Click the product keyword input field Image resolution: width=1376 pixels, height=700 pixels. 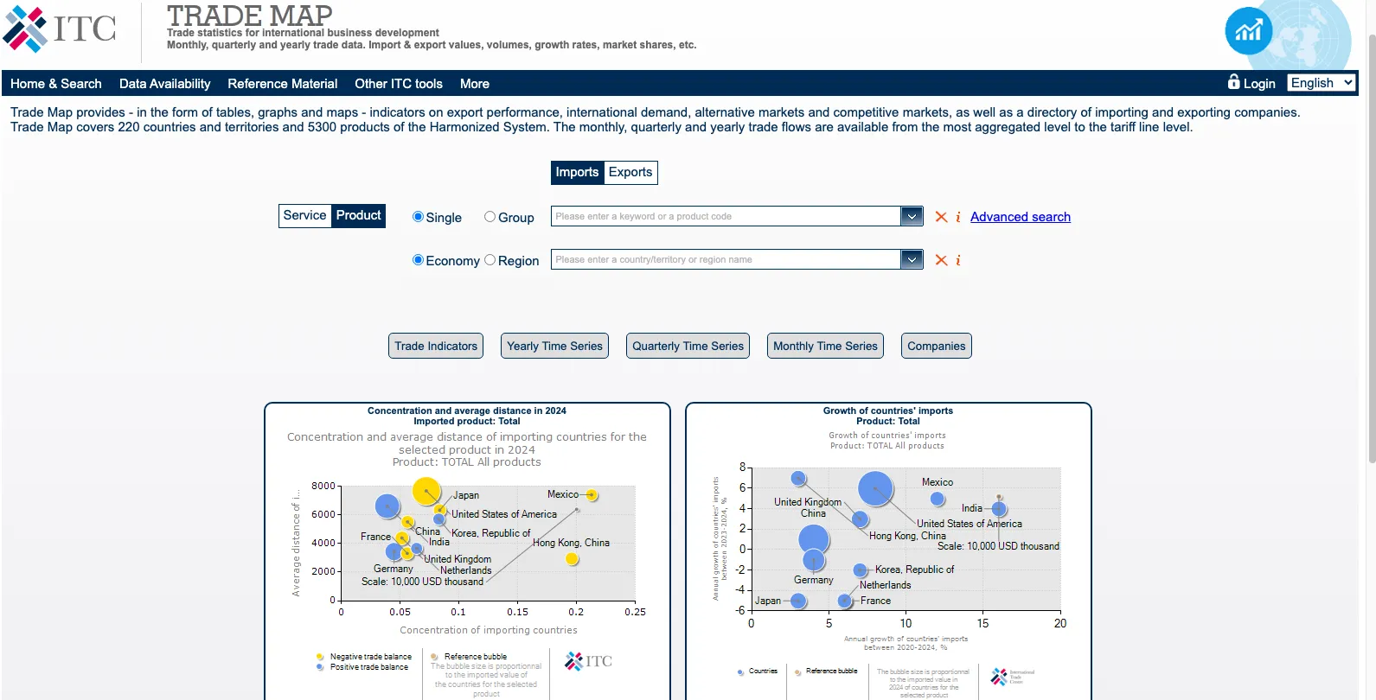[726, 216]
